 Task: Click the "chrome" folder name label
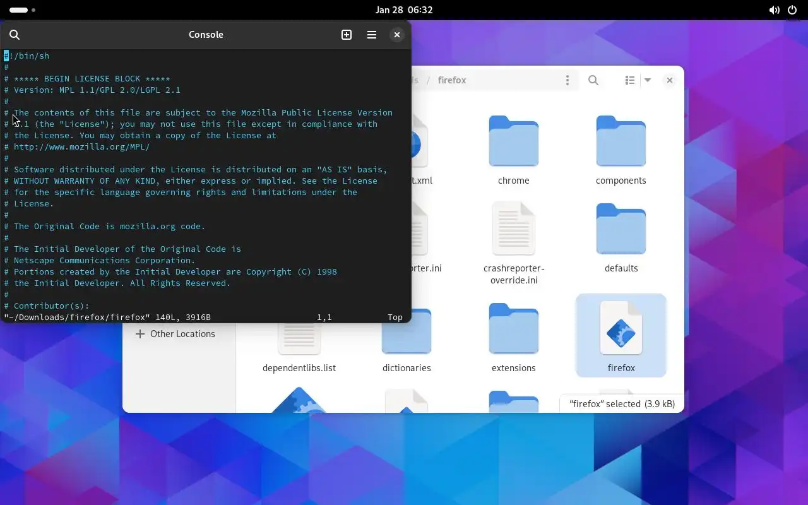tap(514, 181)
